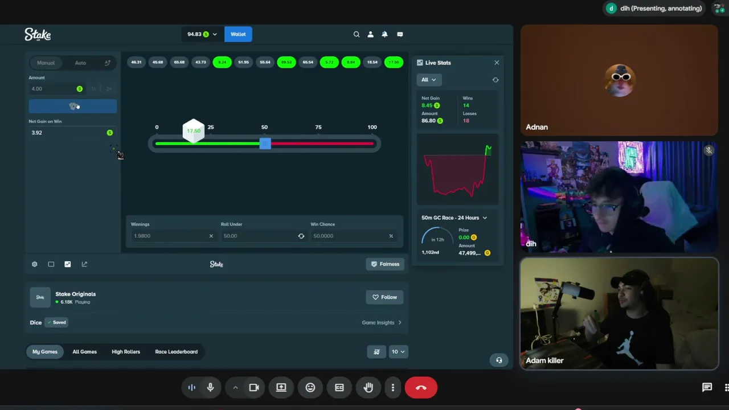The height and width of the screenshot is (410, 729).
Task: Click the reset icon in Live Stats
Action: click(x=495, y=80)
